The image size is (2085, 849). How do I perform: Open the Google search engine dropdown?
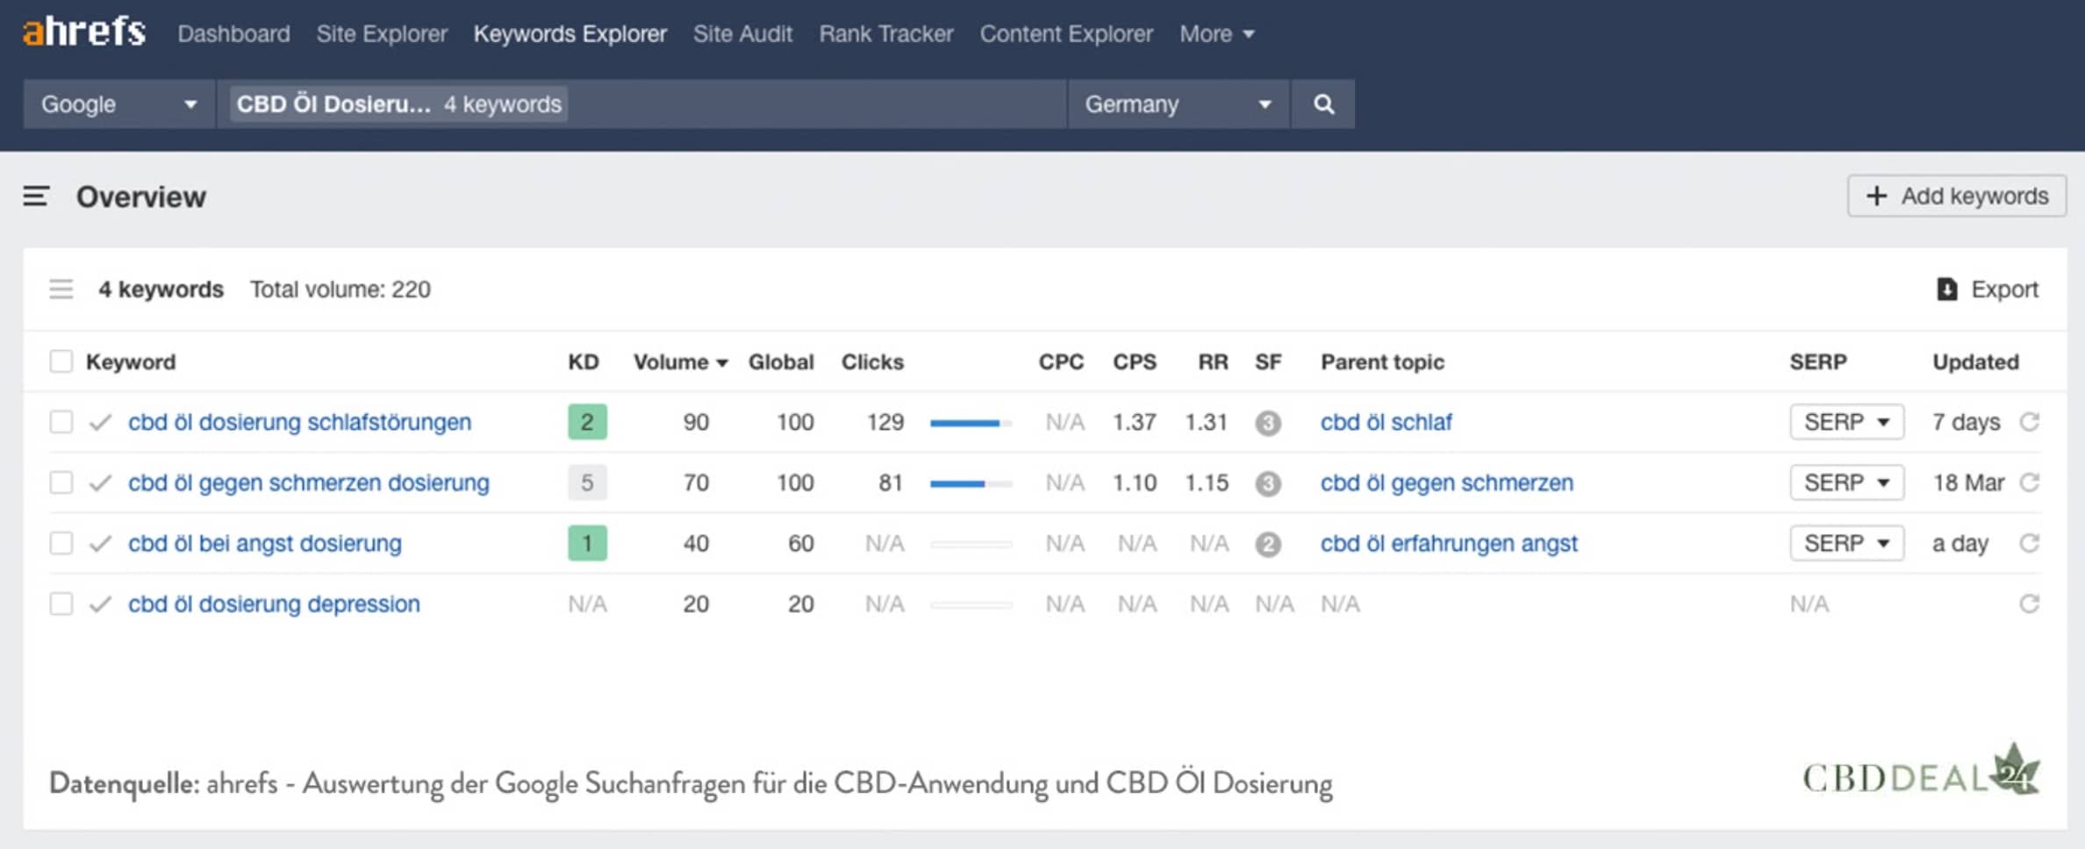pyautogui.click(x=118, y=103)
